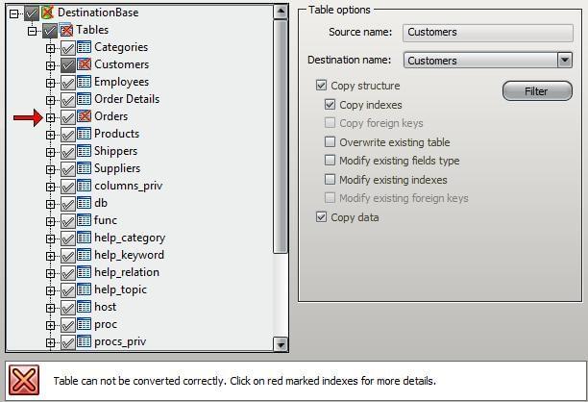
Task: Click the help_category table icon
Action: point(84,238)
